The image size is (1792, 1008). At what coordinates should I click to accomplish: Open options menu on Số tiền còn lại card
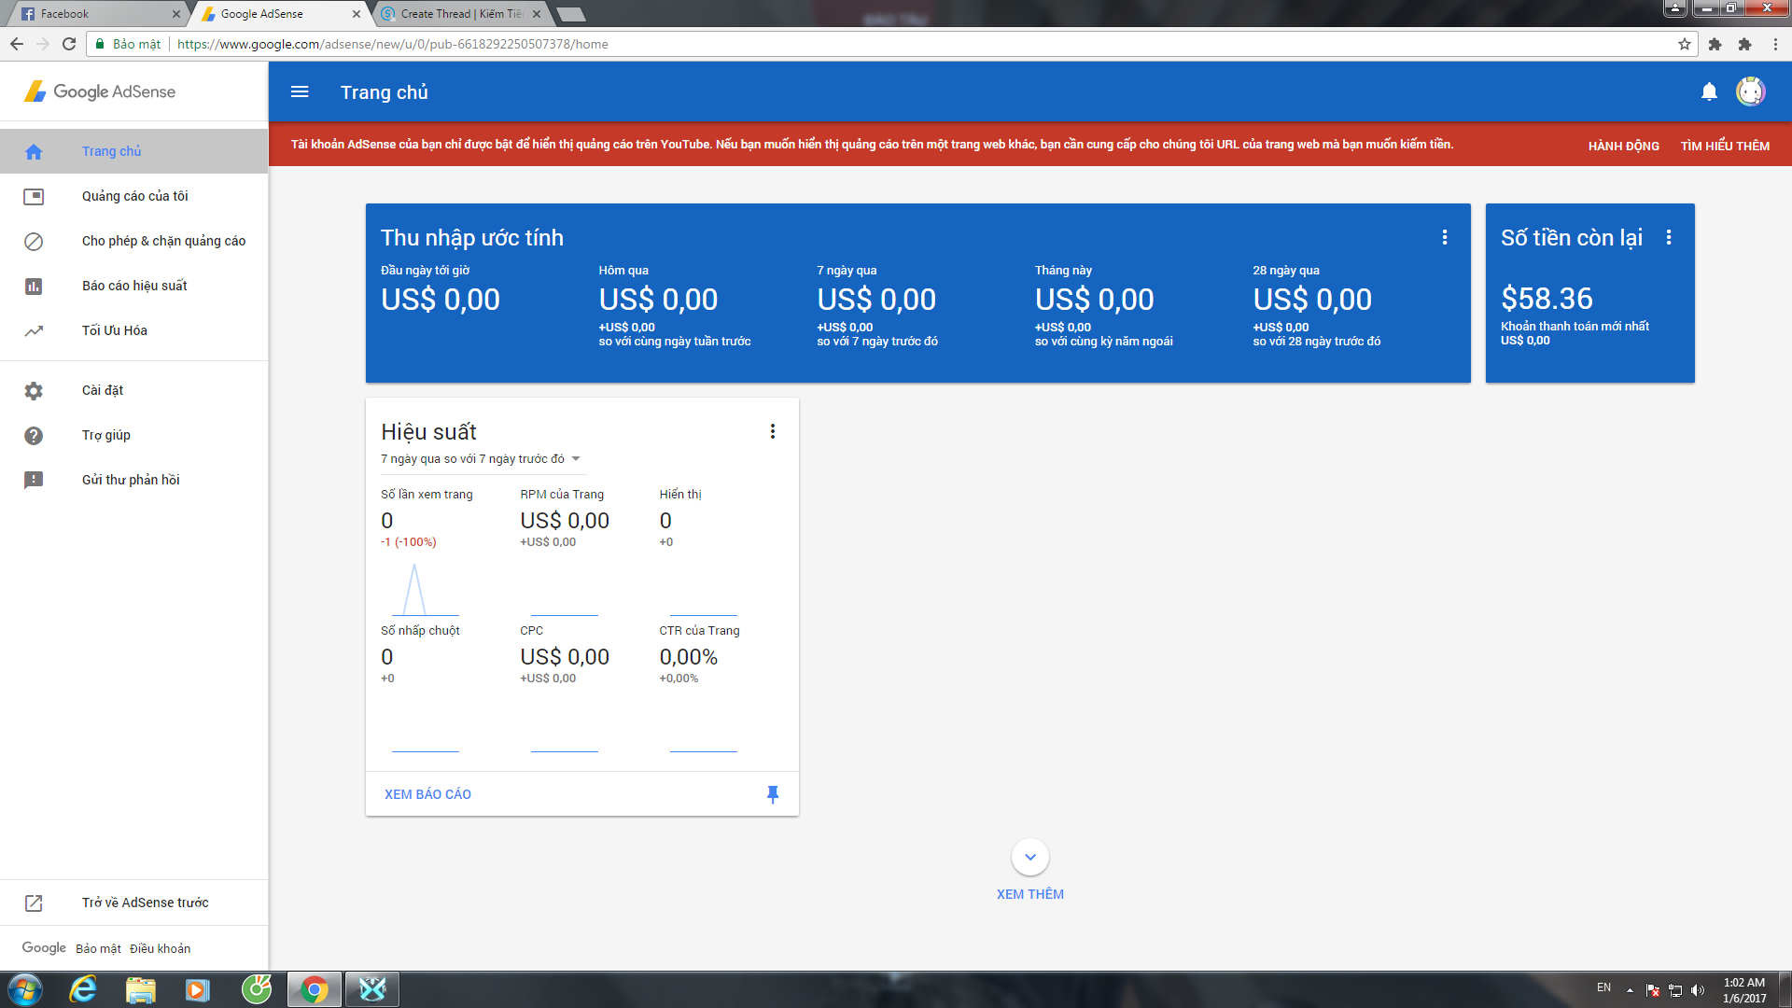click(1669, 237)
